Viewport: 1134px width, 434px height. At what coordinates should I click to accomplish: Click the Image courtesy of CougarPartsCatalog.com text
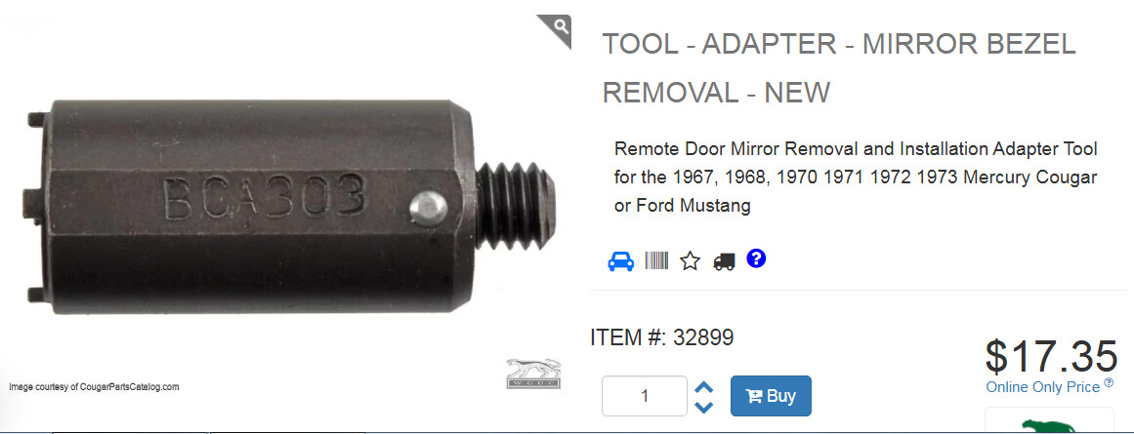click(94, 387)
